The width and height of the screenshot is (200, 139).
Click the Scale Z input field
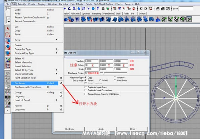click(121, 69)
